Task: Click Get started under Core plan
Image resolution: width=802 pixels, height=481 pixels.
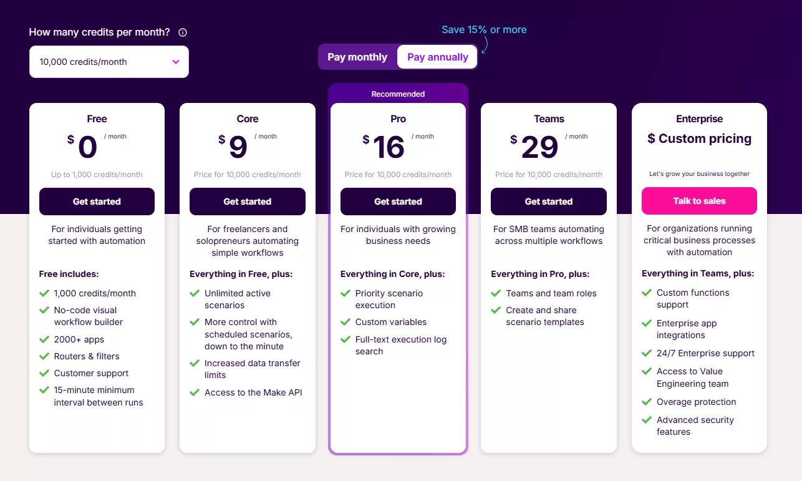Action: [247, 202]
